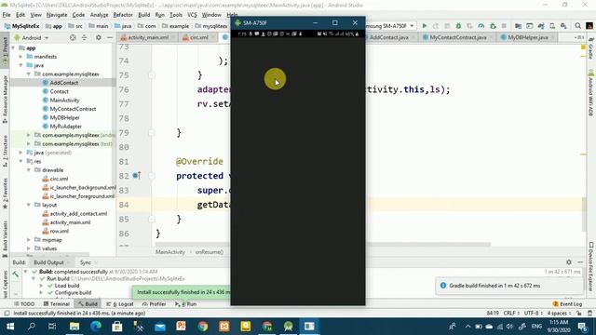Open the Refactor menu

coord(123,15)
